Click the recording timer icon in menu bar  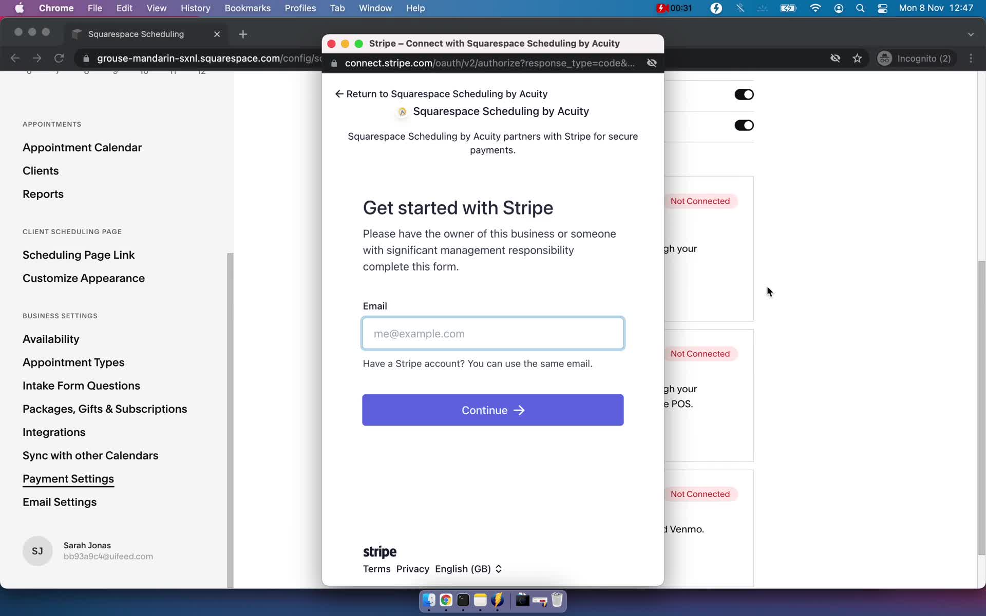click(x=674, y=8)
